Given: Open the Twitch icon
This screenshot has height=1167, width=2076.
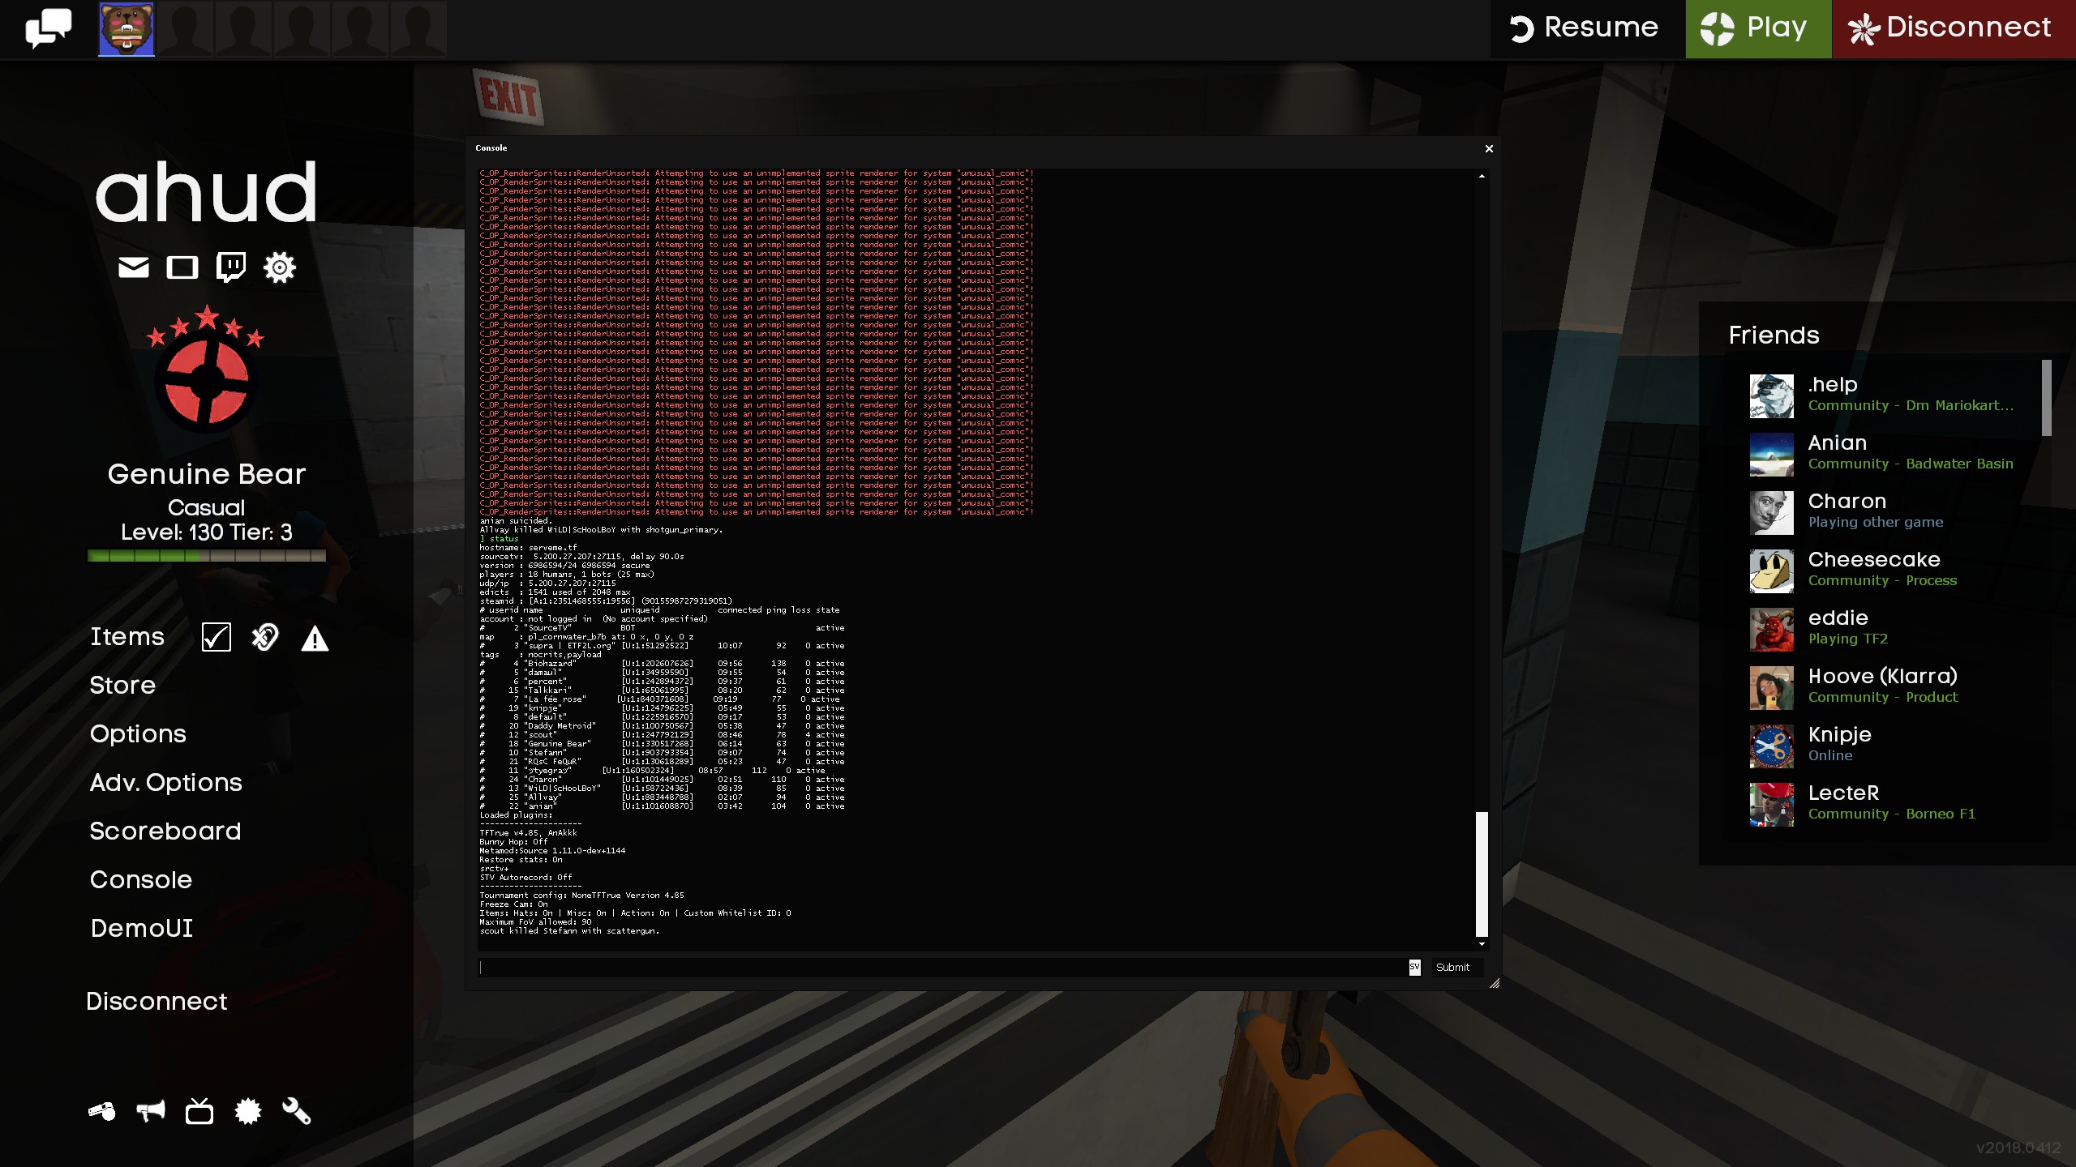Looking at the screenshot, I should coord(231,267).
